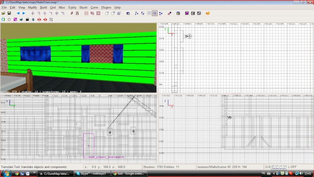Open the purple Console icon

point(187,13)
